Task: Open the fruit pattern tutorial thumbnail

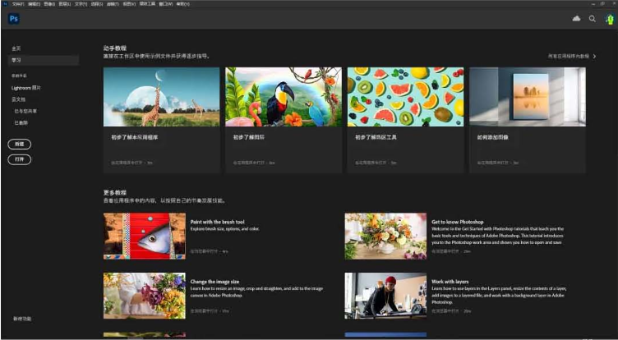Action: [405, 97]
